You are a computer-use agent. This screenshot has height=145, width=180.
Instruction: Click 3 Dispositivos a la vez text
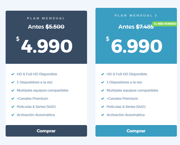pyautogui.click(x=124, y=82)
